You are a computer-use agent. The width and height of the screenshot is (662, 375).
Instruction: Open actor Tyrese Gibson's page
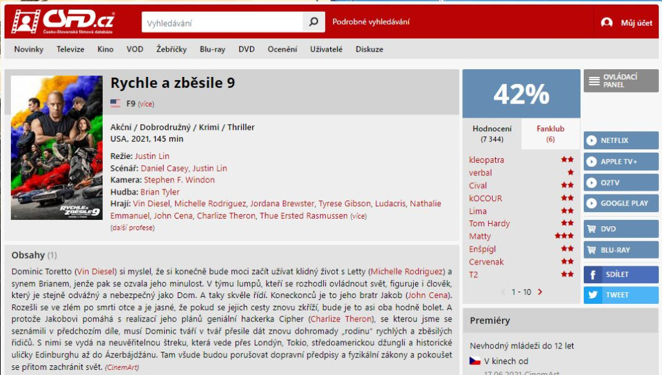click(x=345, y=204)
